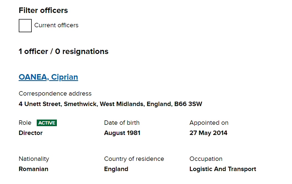This screenshot has height=184, width=292.
Task: Click the 4 Unett Street address text
Action: click(110, 104)
